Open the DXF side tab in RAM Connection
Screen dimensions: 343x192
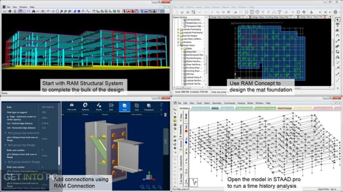[166, 141]
